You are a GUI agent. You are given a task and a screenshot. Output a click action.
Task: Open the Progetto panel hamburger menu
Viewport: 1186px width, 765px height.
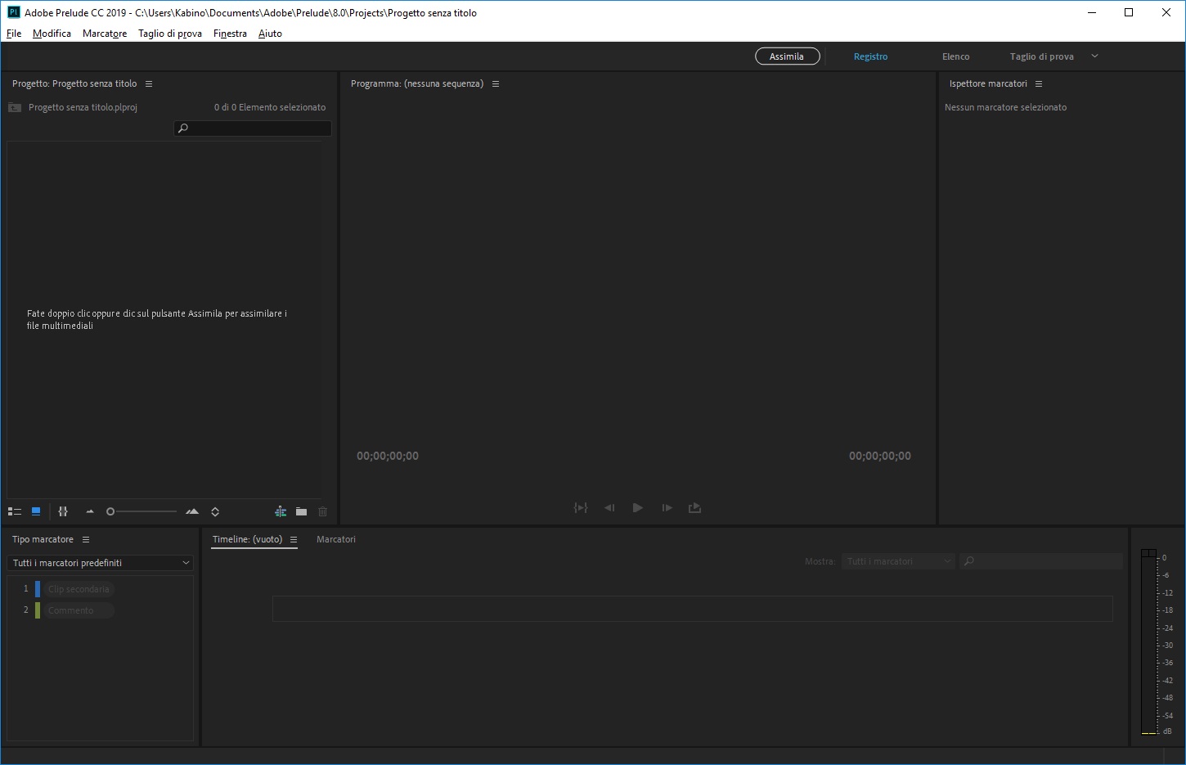click(x=149, y=83)
